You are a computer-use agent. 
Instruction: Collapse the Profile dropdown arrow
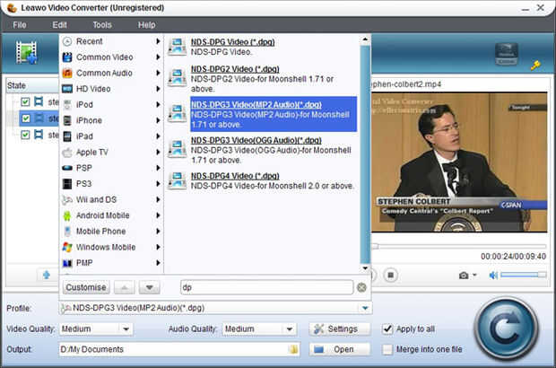coord(365,308)
